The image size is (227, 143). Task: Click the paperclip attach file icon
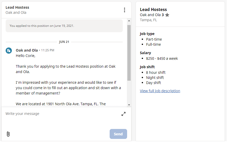(x=8, y=134)
